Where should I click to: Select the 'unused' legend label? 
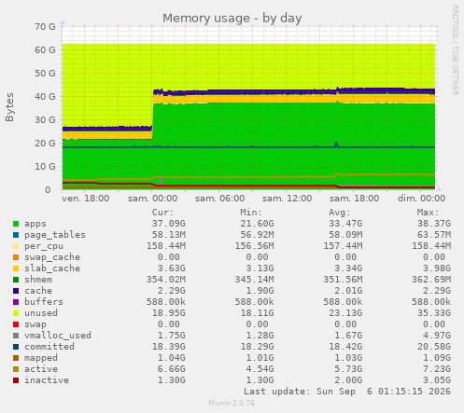click(41, 313)
